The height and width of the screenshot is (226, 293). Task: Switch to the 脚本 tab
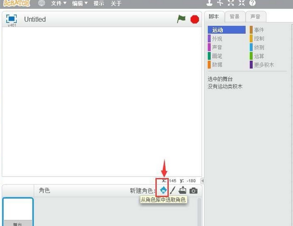tap(214, 17)
